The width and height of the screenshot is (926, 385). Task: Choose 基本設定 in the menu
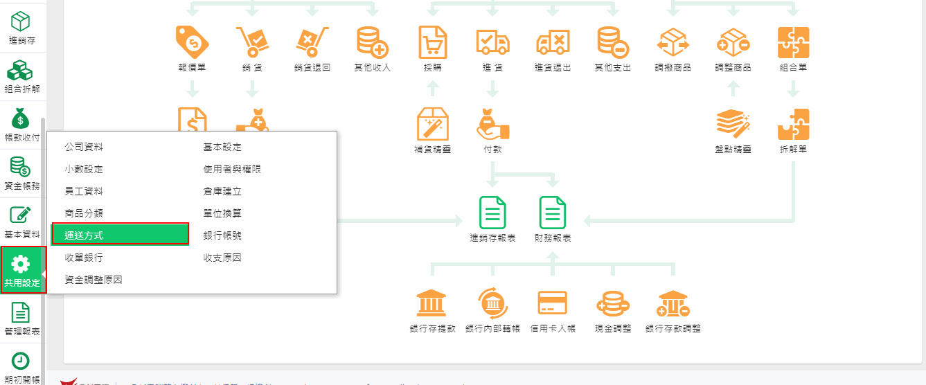pyautogui.click(x=222, y=147)
